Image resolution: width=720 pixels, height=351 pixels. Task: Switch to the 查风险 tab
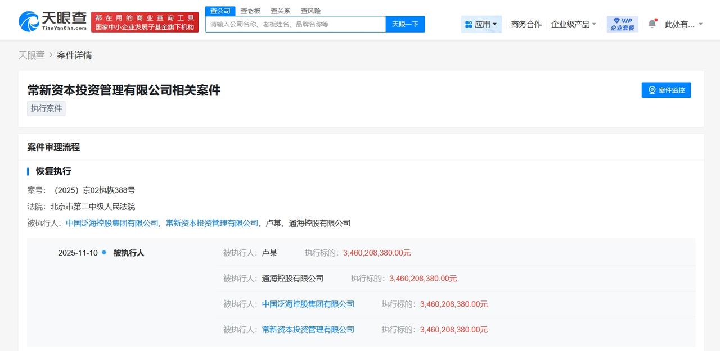310,10
